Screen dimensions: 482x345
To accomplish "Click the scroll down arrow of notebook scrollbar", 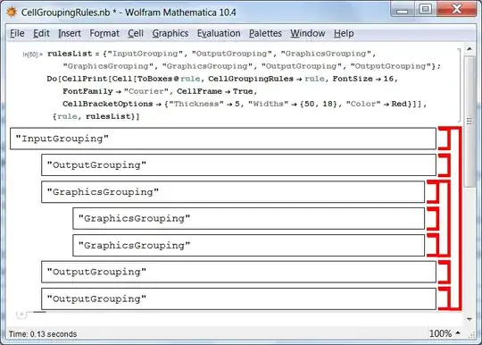I will click(470, 319).
